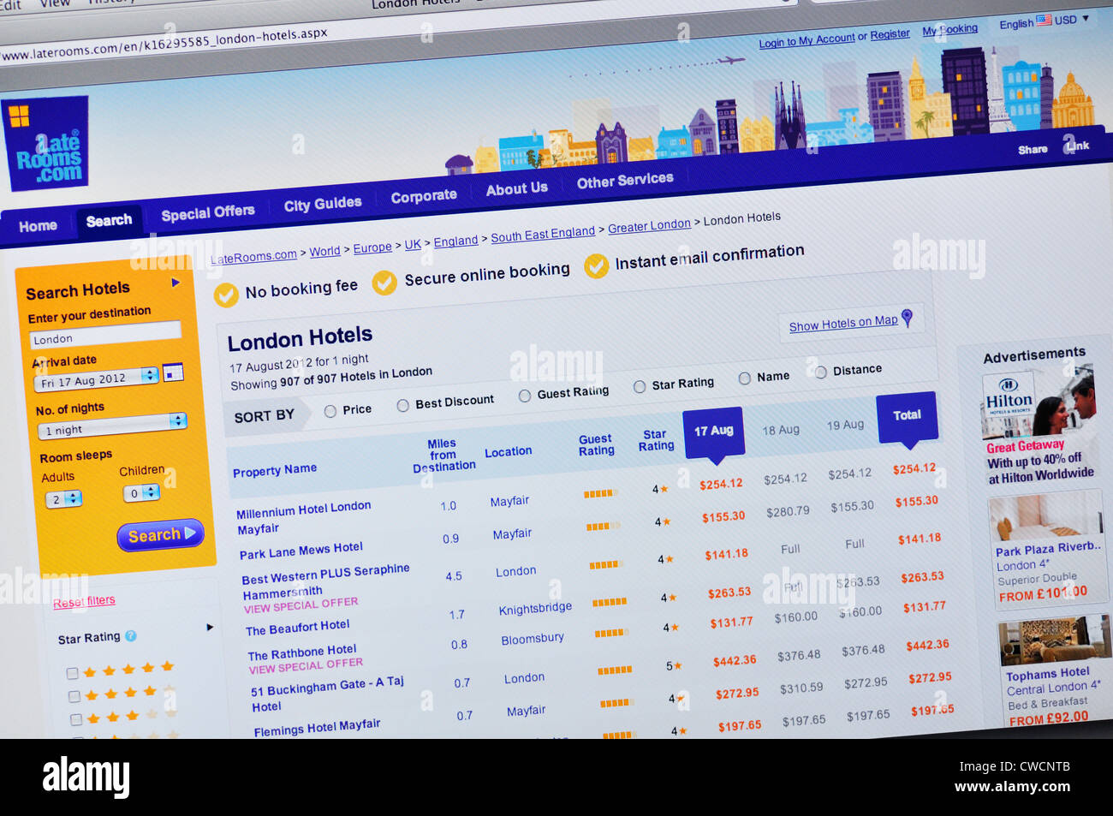Open 51 Buckingham Gate - A Taj Hotel listing
Screen dimensions: 1113x816
(326, 694)
